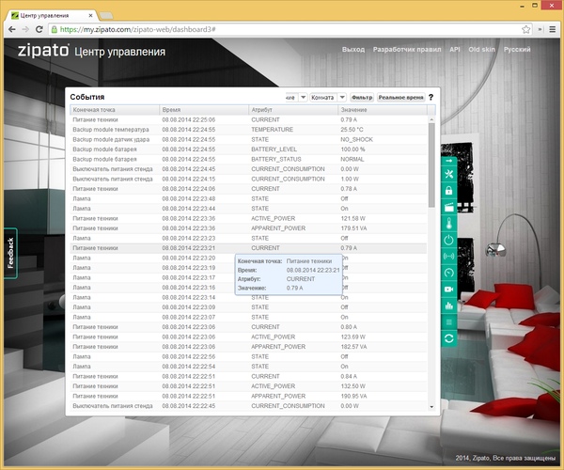The width and height of the screenshot is (564, 470).
Task: Open the events list sidebar icon
Action: coord(449,321)
